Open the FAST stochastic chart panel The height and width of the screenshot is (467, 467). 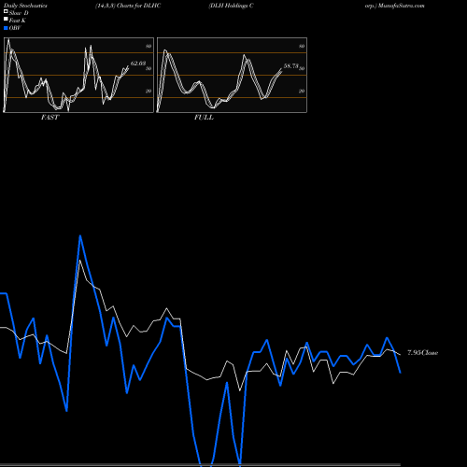[x=78, y=75]
